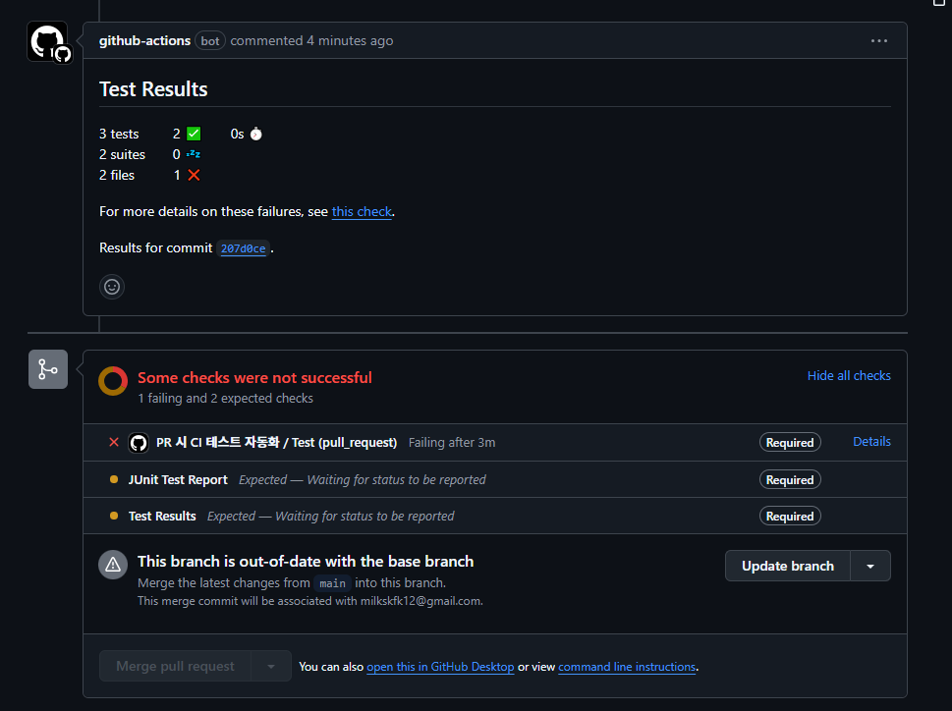Click the failing checks status donut icon

[113, 381]
